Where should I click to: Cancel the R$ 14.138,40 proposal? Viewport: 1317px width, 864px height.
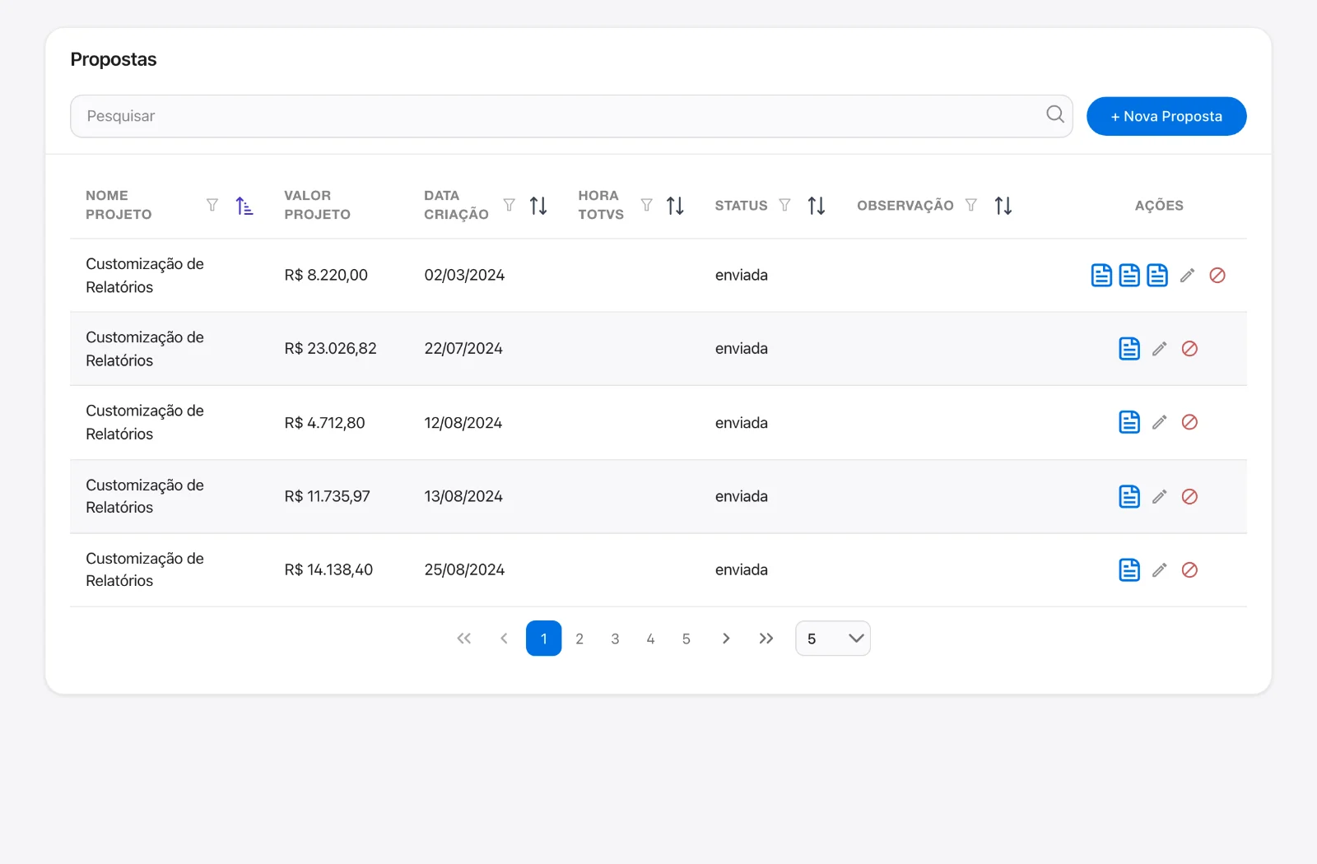1189,569
